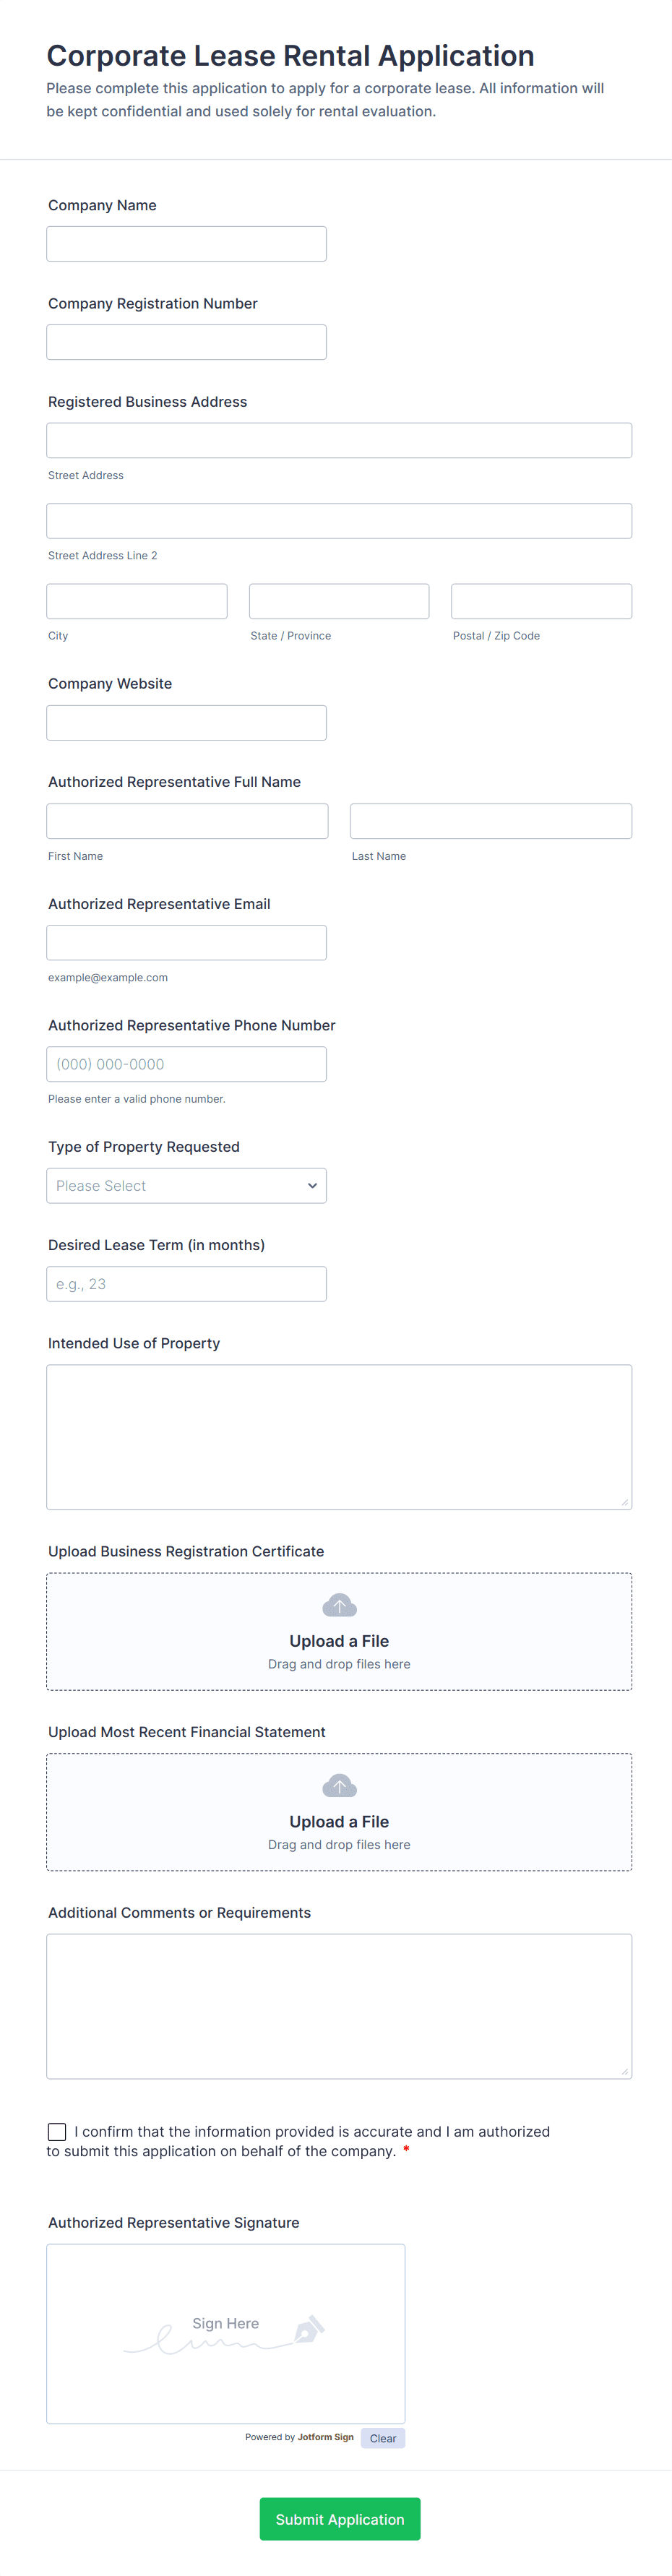Click the chevron arrow on Please Select
Image resolution: width=672 pixels, height=2576 pixels.
[x=312, y=1186]
